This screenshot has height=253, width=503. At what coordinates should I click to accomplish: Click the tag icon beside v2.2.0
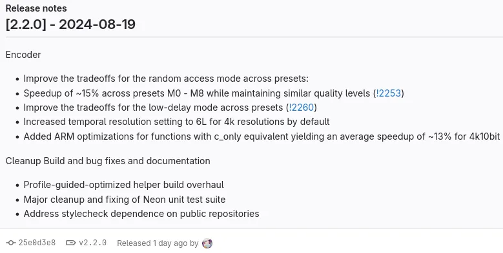(x=70, y=243)
